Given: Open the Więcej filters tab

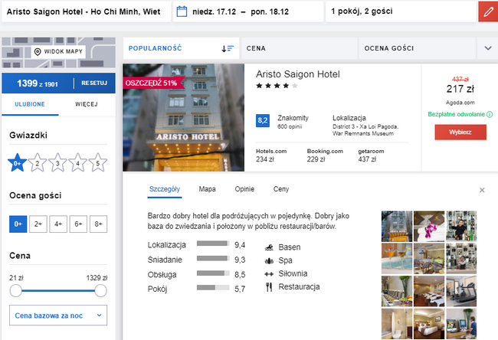Looking at the screenshot, I should (x=87, y=104).
